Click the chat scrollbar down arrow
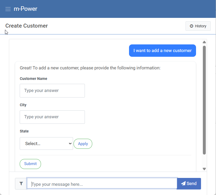The width and height of the screenshot is (216, 195). coord(204,169)
